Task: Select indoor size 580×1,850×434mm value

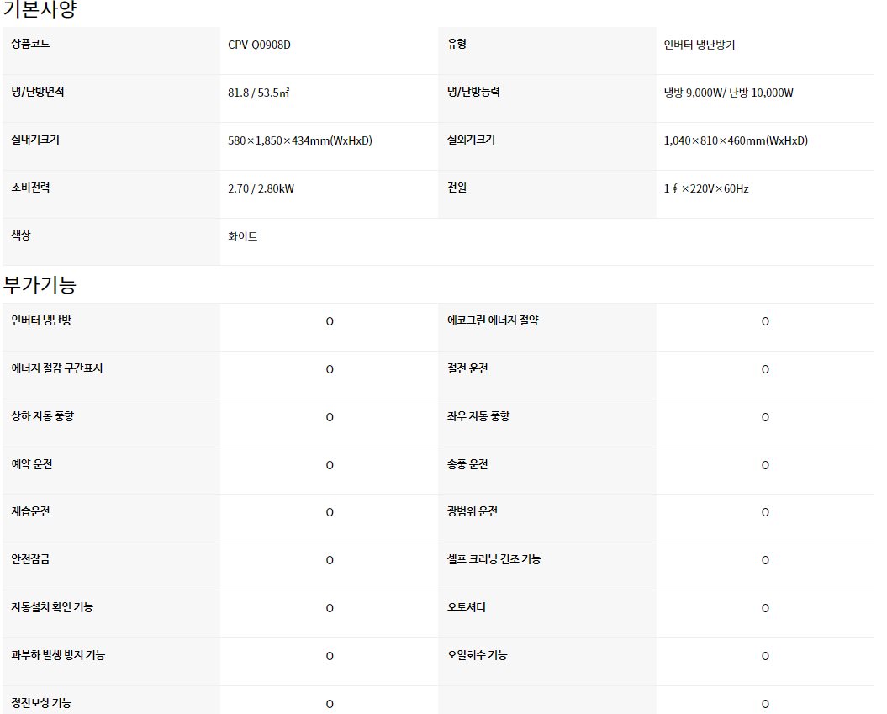Action: click(x=300, y=140)
